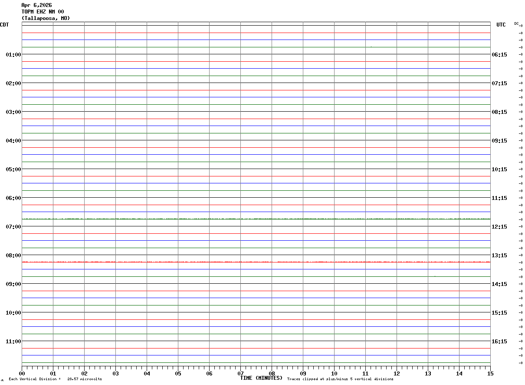Click the 06:15 UTC time label
This screenshot has width=525, height=385.
coord(499,54)
